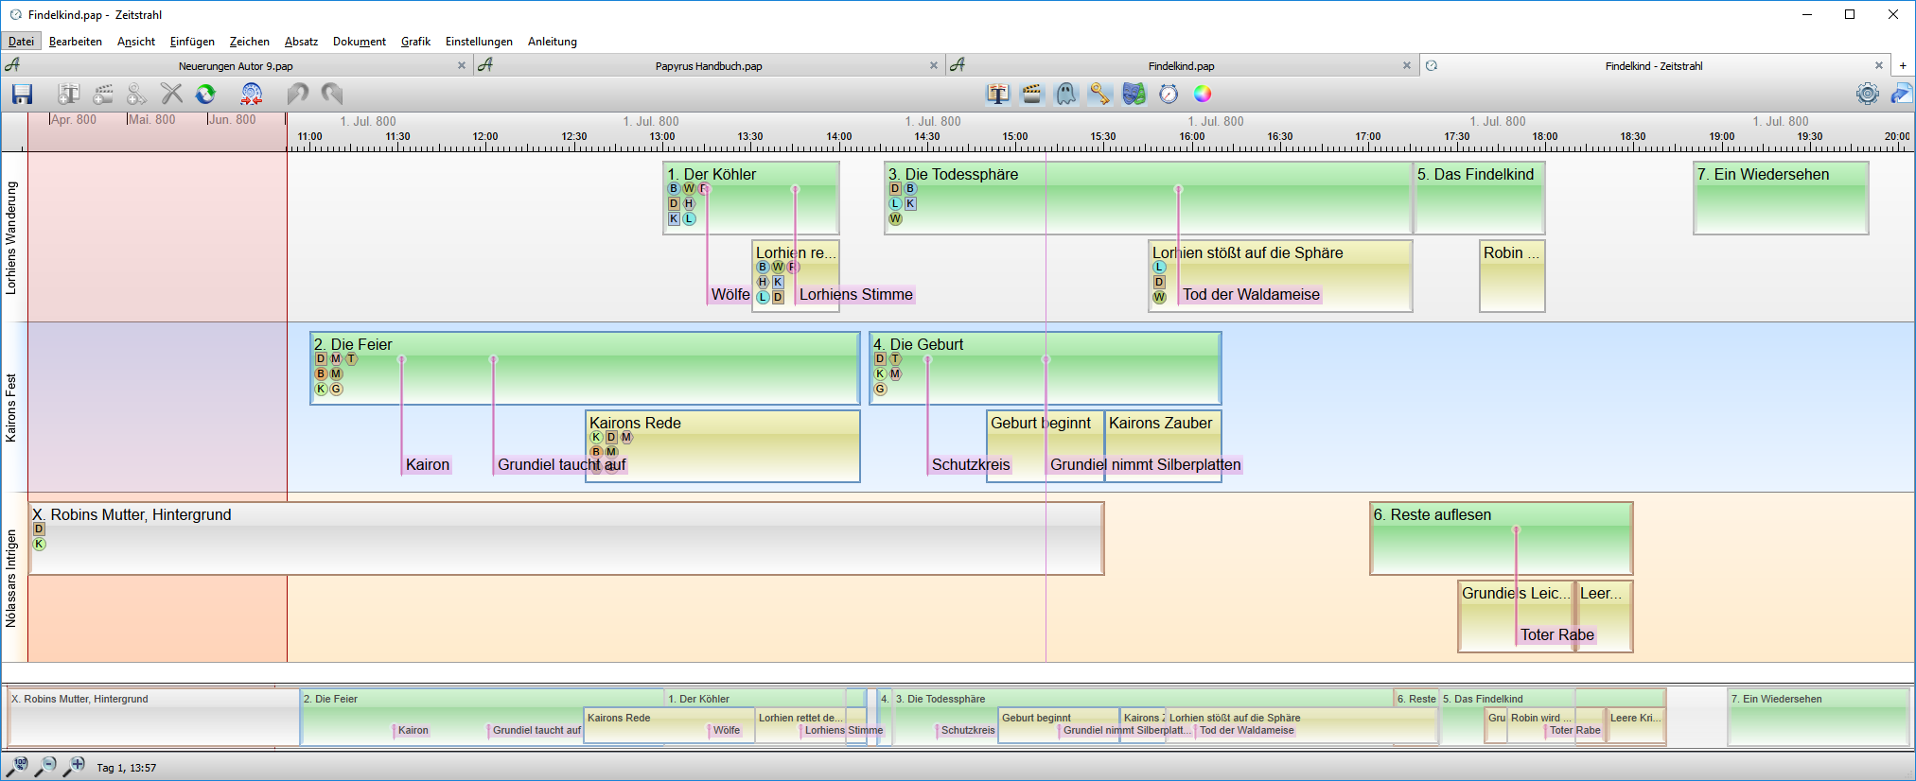Reset zoom to 100% with magnifier icon
Screen dimensions: 1916x781
[17, 766]
